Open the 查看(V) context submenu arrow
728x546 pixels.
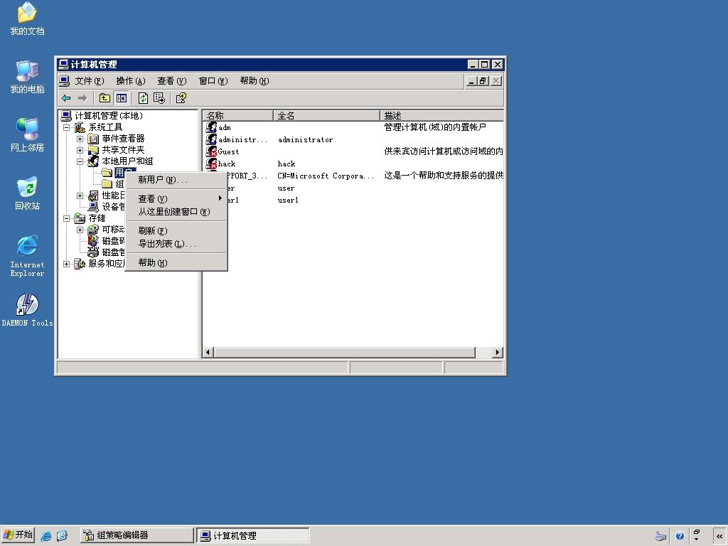point(220,198)
